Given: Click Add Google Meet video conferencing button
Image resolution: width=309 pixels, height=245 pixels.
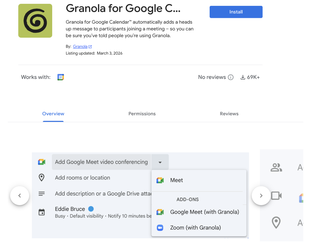Looking at the screenshot, I should (x=101, y=162).
